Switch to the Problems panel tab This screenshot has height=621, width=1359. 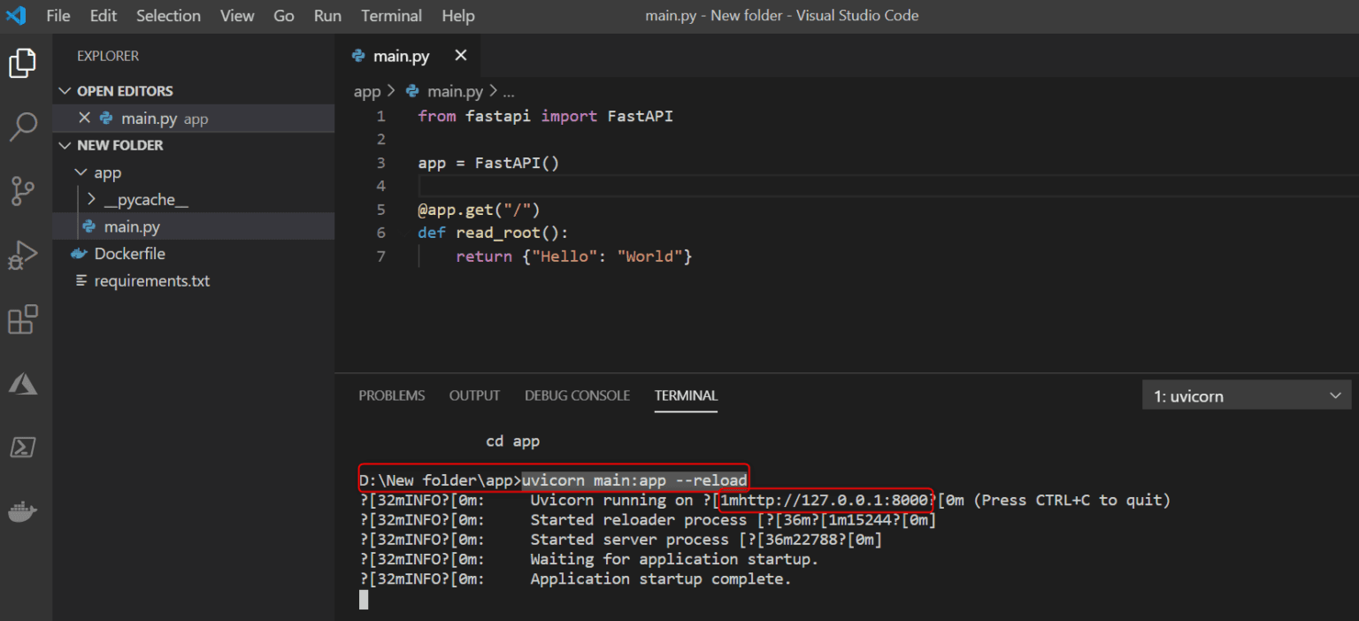click(392, 395)
